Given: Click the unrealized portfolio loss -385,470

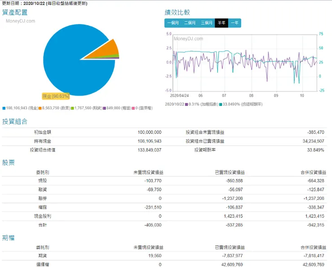Looking at the screenshot, I should 316,132.
